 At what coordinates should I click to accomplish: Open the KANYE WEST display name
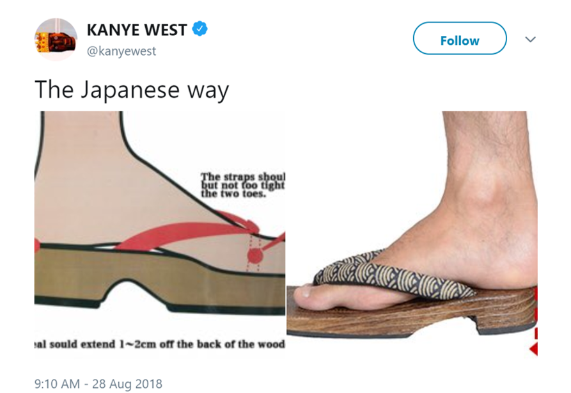pyautogui.click(x=137, y=30)
